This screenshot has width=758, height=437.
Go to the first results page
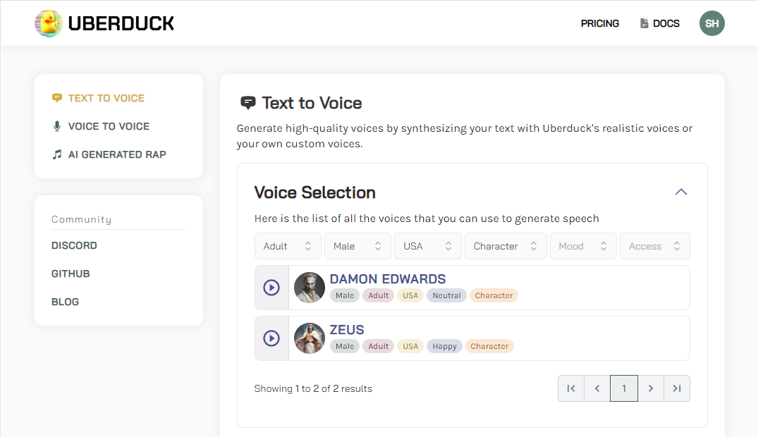[x=571, y=388]
